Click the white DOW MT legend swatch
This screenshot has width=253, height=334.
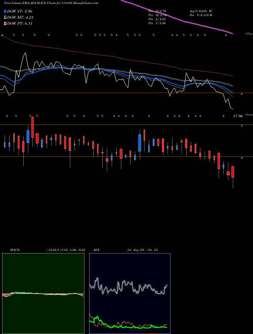[x=5, y=18]
